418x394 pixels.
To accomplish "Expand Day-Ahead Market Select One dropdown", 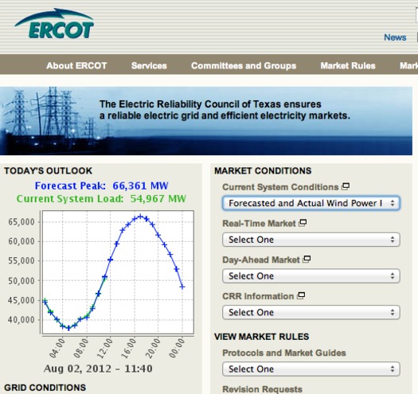I will pos(311,276).
